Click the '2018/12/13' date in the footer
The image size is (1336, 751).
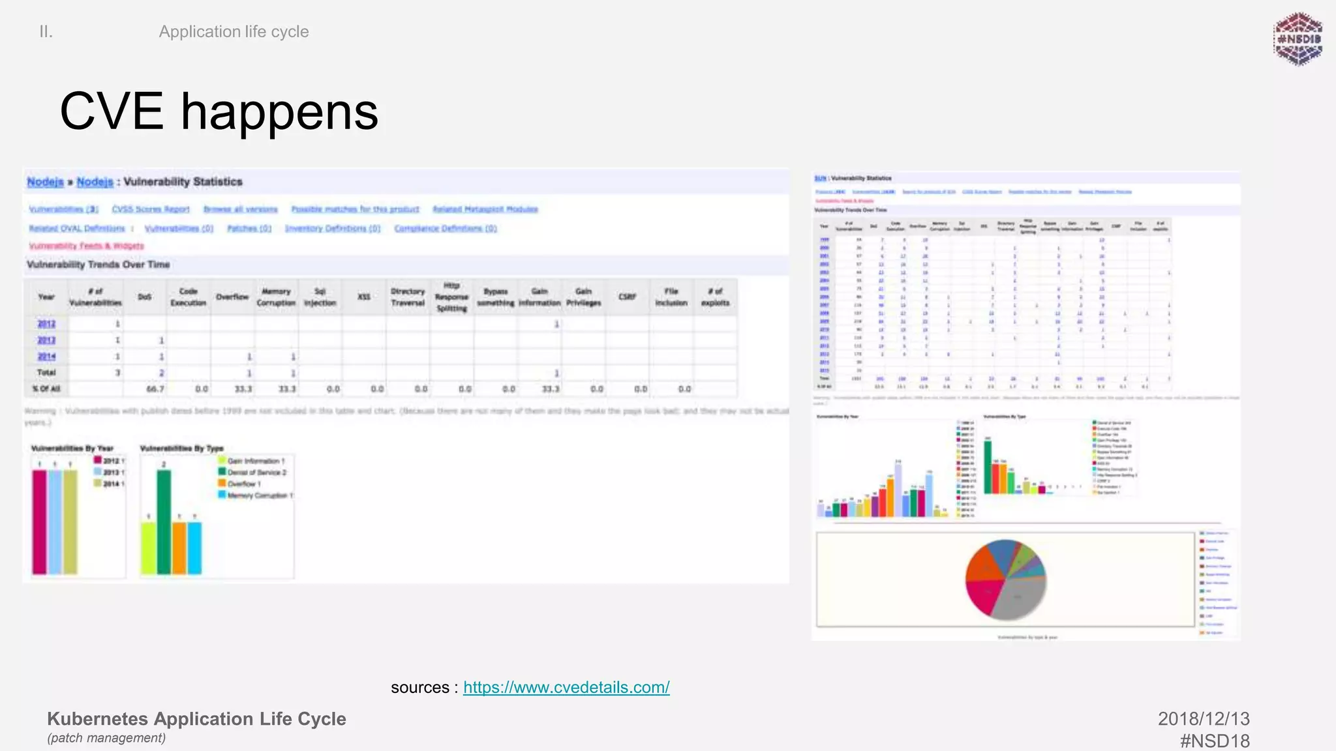pyautogui.click(x=1204, y=719)
